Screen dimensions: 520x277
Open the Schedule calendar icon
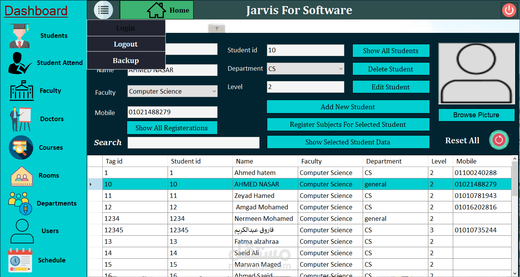[x=20, y=260]
